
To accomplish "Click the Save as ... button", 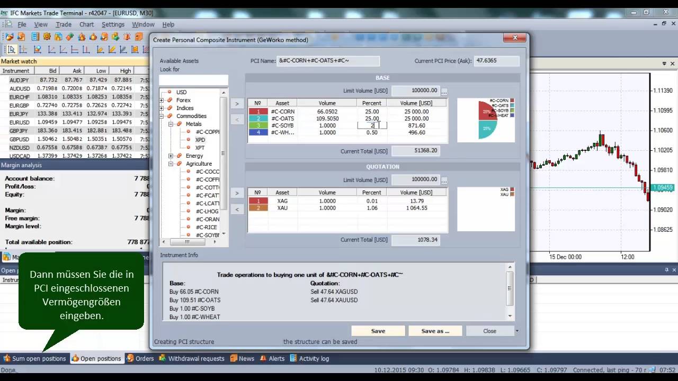I will (x=435, y=331).
